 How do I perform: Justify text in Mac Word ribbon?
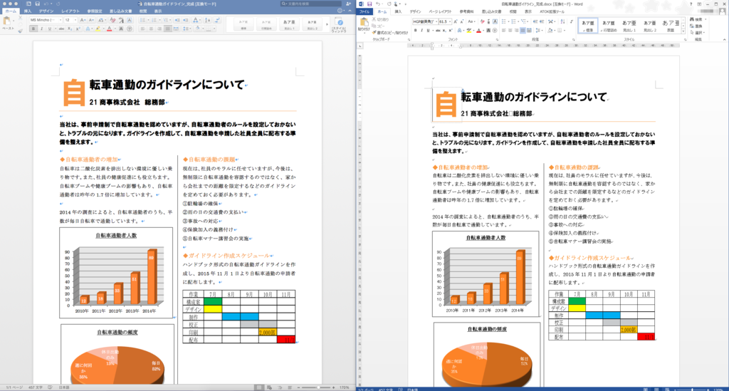(168, 28)
